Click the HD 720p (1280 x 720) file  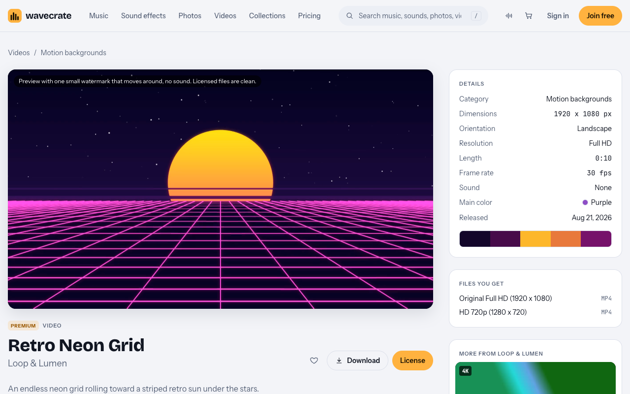click(493, 312)
